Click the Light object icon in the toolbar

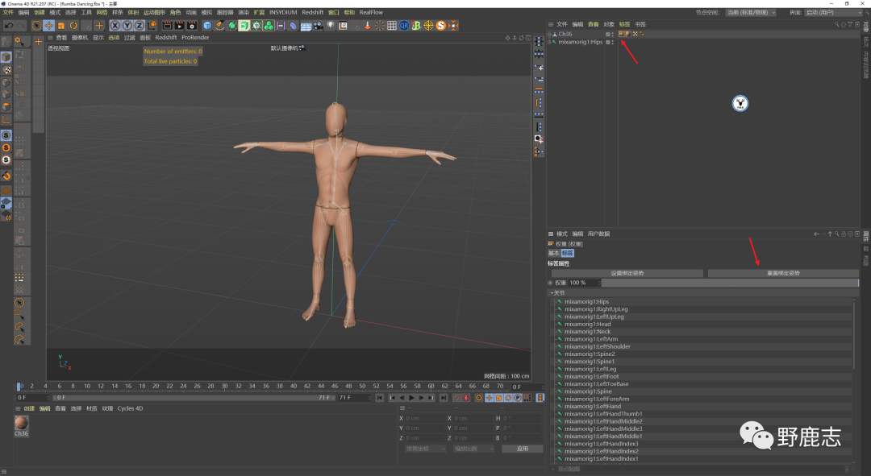(330, 26)
